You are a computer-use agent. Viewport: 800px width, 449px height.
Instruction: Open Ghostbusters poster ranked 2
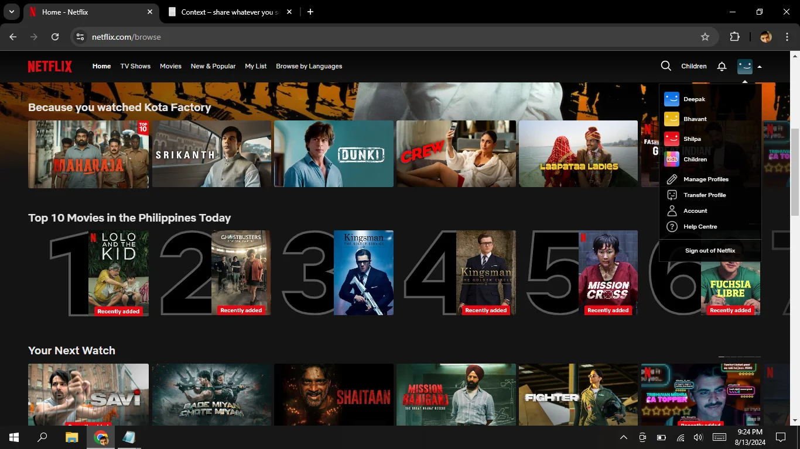point(241,273)
